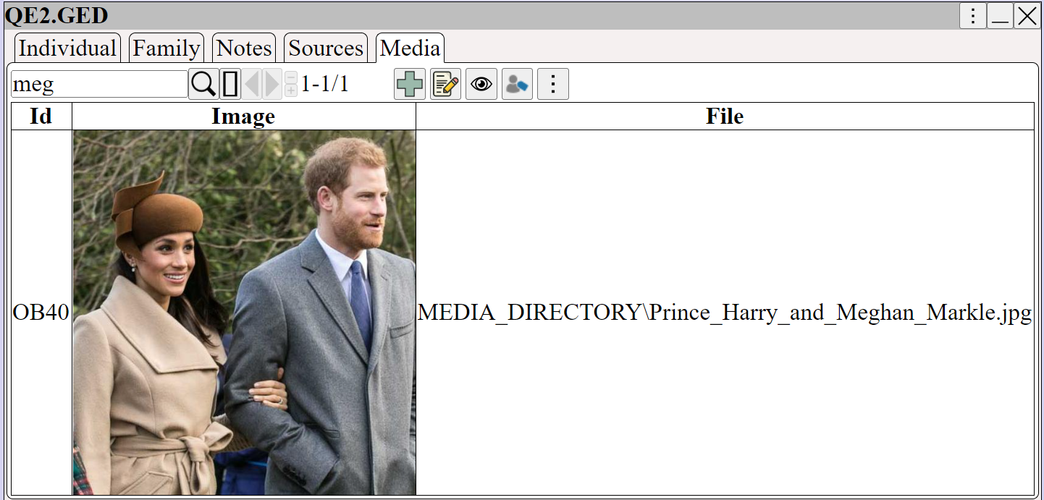Click the person-with-tag icon in toolbar
This screenshot has width=1044, height=500.
[x=517, y=85]
